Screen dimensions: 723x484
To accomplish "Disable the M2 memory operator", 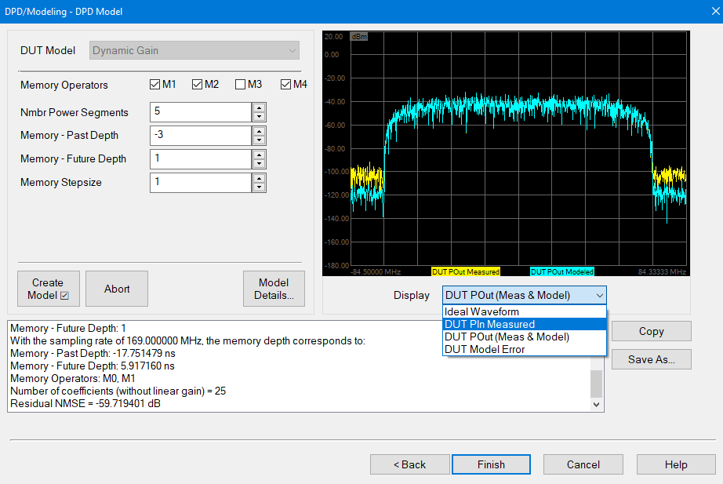I will coord(197,85).
